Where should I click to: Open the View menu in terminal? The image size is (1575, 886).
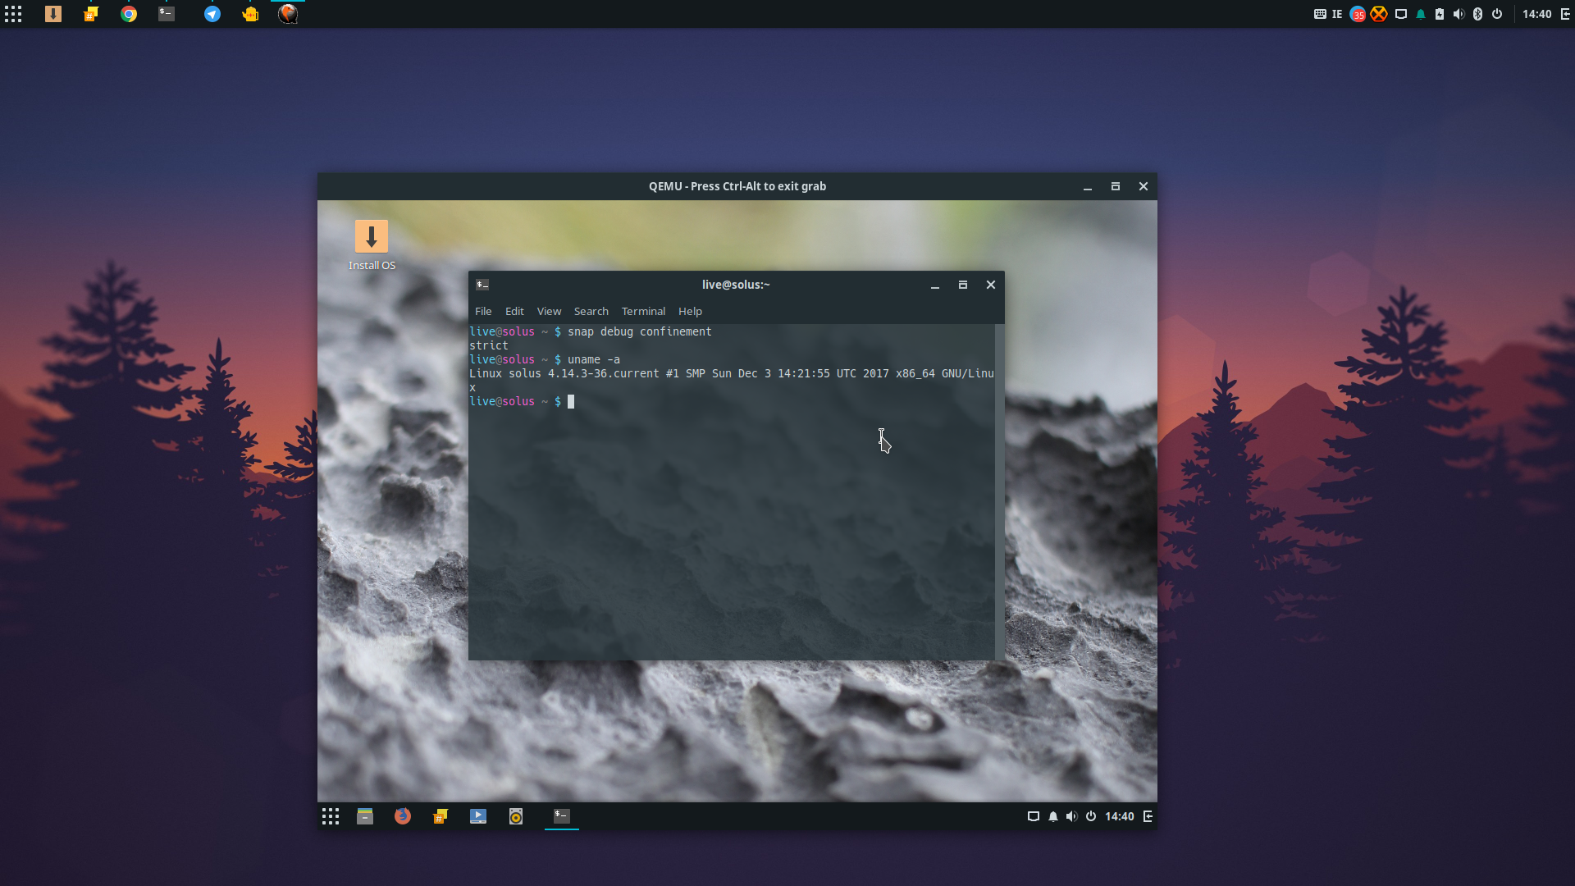(549, 311)
